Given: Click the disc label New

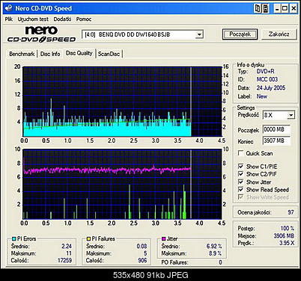Looking at the screenshot, I should click(x=262, y=96).
